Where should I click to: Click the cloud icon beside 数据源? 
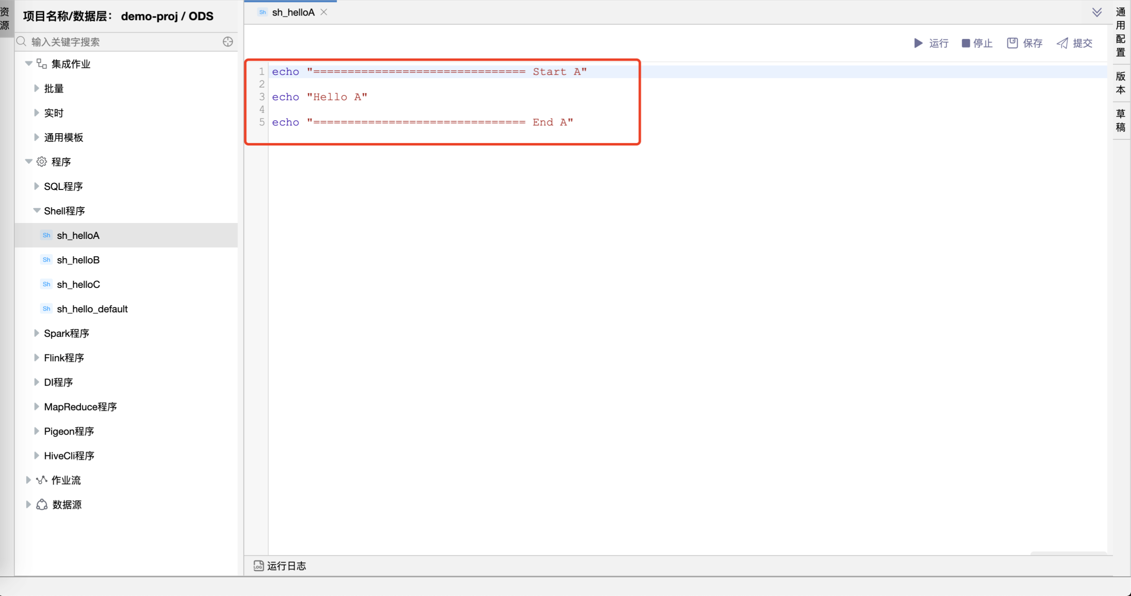(x=41, y=504)
